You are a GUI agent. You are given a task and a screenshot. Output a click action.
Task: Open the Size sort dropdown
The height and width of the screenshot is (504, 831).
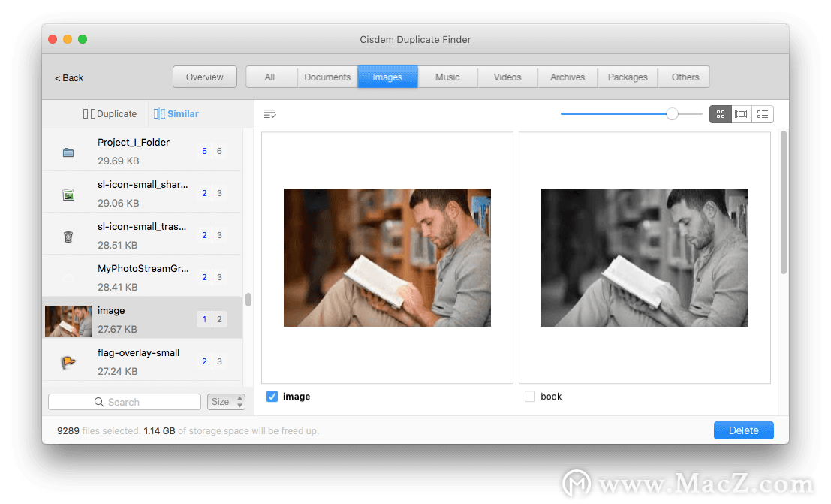[x=226, y=402]
